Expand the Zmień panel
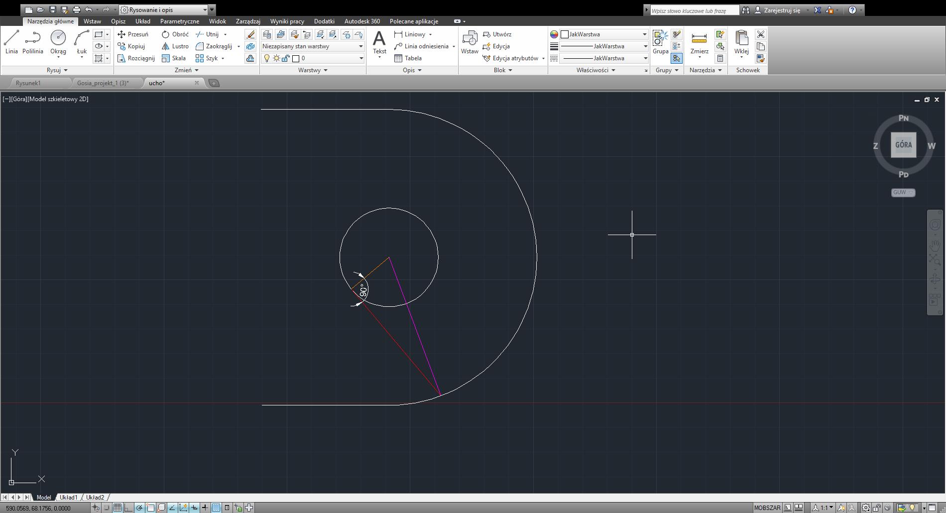The height and width of the screenshot is (513, 946). [186, 70]
